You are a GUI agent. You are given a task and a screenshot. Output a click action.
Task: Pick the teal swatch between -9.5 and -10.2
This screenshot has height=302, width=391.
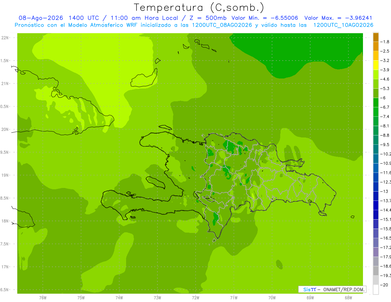pos(376,149)
